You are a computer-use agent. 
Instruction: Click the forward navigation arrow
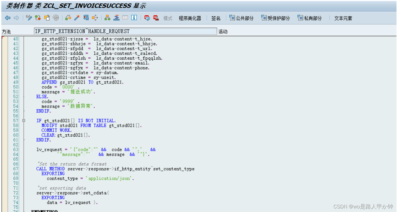(17, 18)
